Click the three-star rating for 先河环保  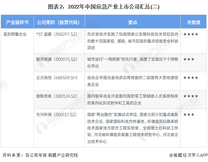click(x=189, y=115)
